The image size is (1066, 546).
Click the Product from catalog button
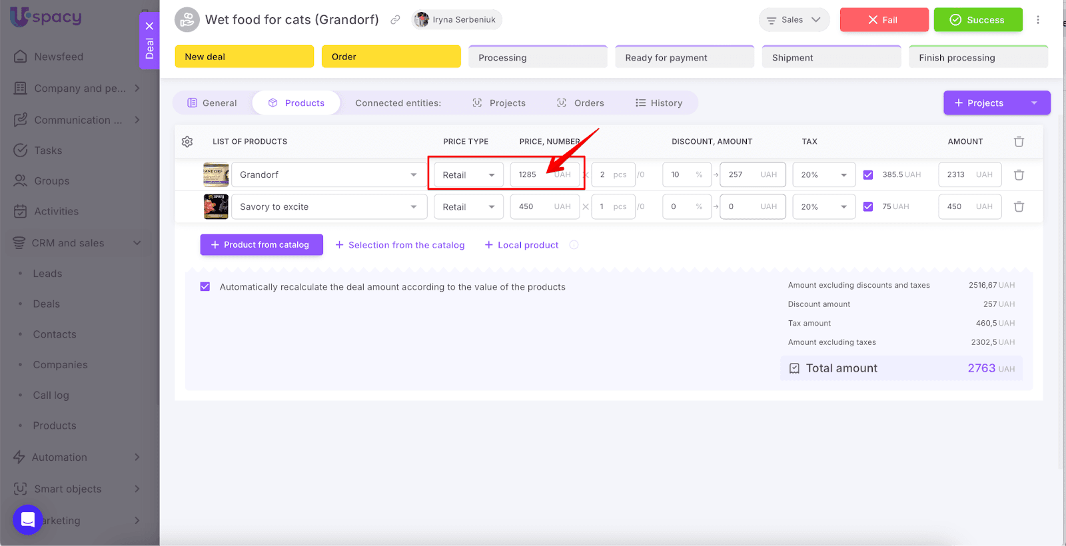261,245
